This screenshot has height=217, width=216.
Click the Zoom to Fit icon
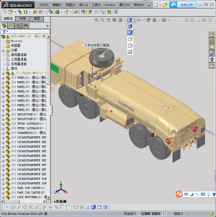(97, 20)
